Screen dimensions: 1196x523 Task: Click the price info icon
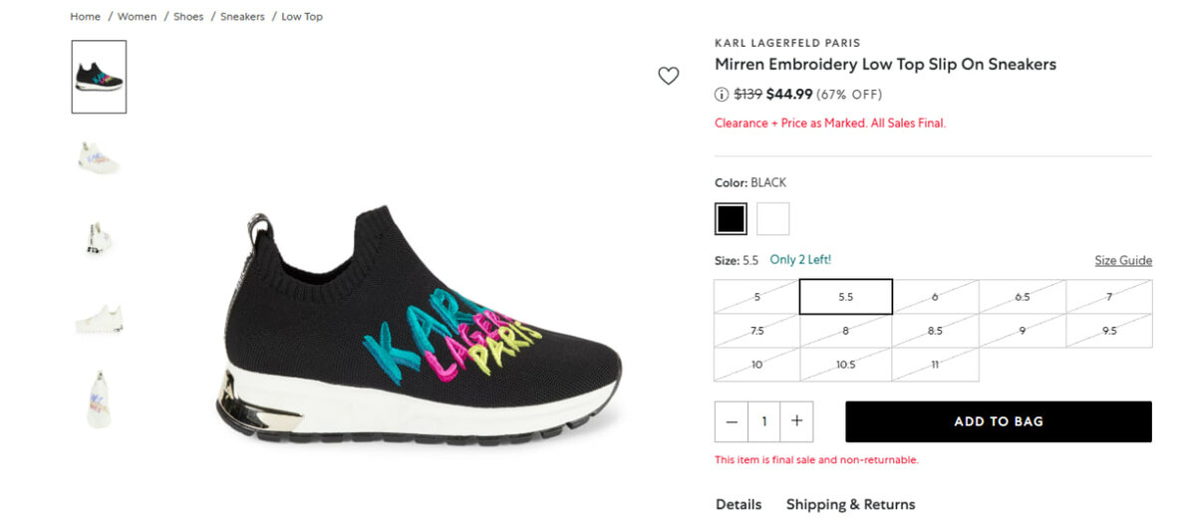tap(722, 95)
